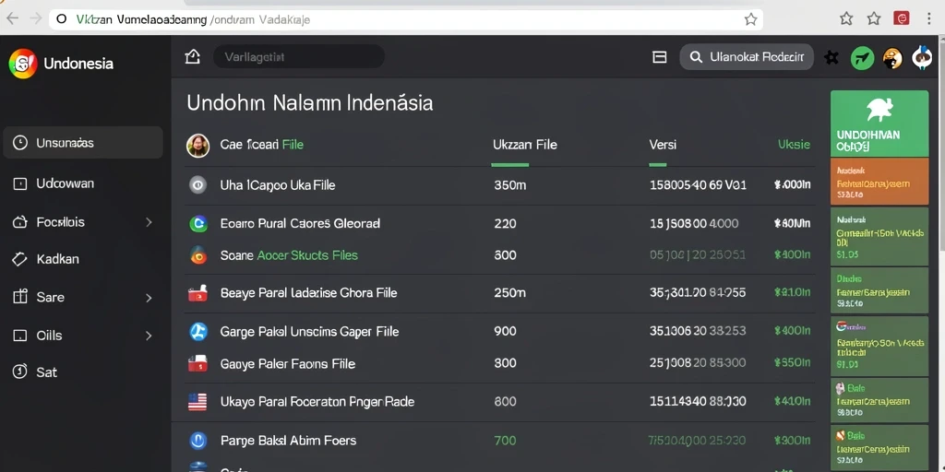This screenshot has height=472, width=945.
Task: Click blue power icon of Parge Baksl row
Action: [x=197, y=441]
